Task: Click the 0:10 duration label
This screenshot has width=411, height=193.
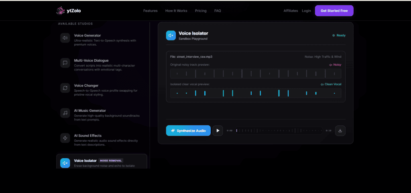Action: (328, 131)
